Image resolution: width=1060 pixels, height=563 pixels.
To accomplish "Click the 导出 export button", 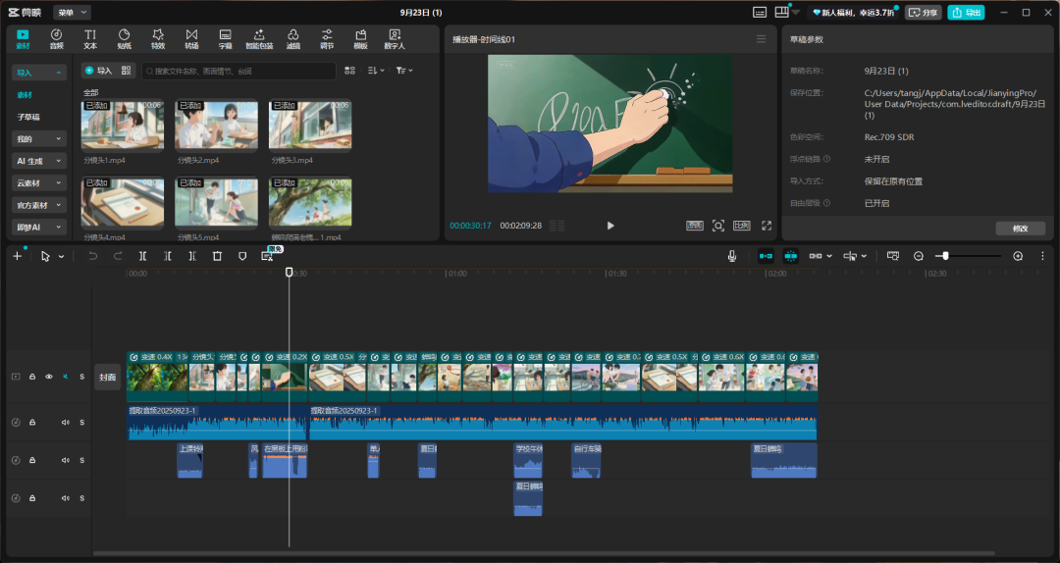I will [966, 13].
